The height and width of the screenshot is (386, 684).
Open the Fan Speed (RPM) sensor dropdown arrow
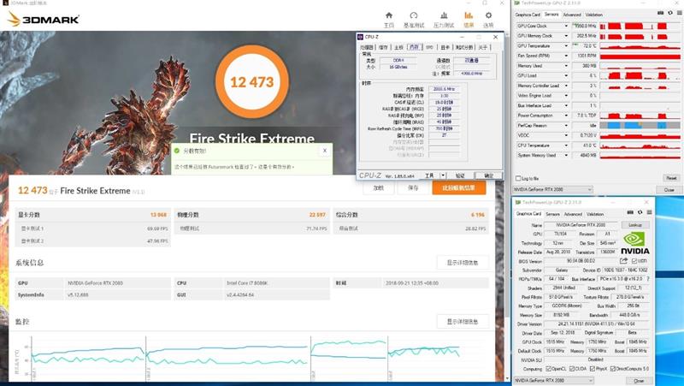click(x=566, y=56)
